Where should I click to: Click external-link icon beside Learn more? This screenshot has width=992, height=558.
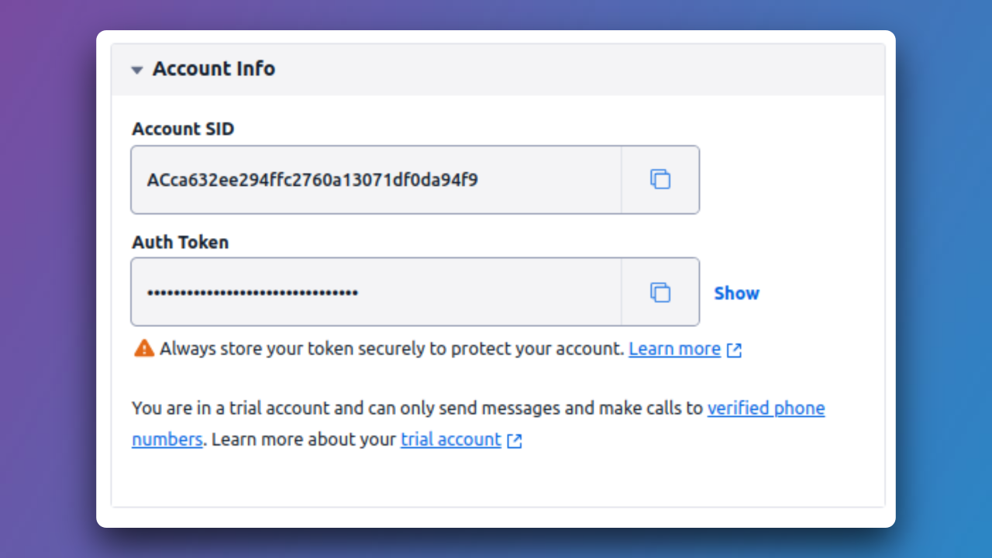(x=734, y=350)
